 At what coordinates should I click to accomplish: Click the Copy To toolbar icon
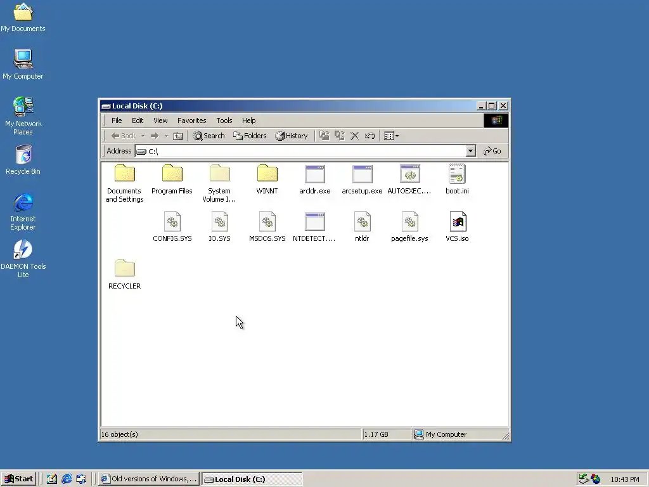coord(340,136)
